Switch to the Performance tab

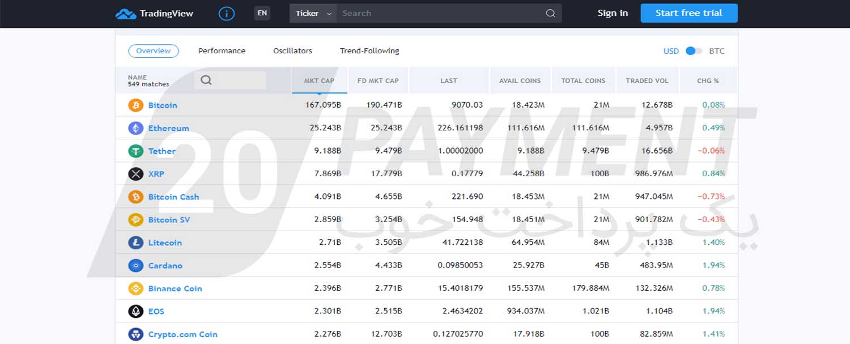[x=222, y=51]
